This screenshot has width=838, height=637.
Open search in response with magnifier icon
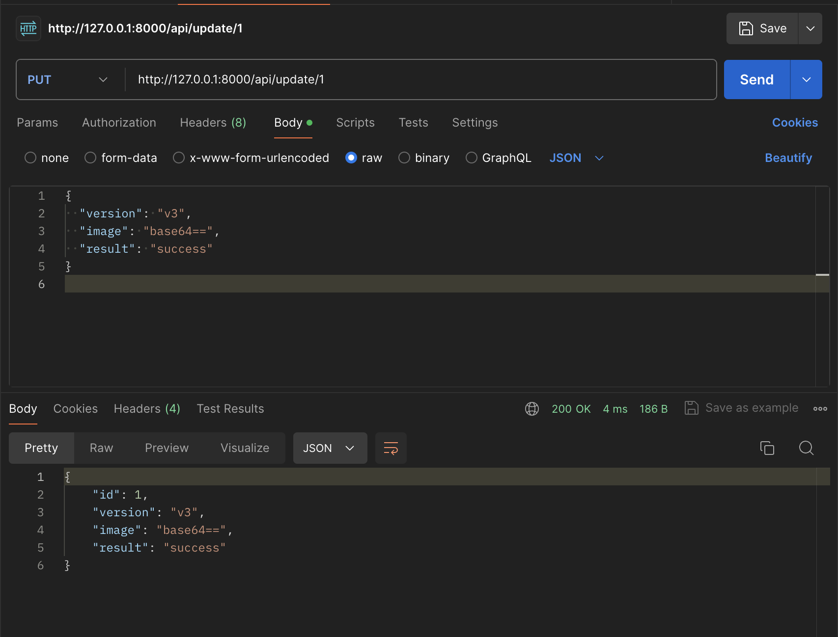(806, 448)
